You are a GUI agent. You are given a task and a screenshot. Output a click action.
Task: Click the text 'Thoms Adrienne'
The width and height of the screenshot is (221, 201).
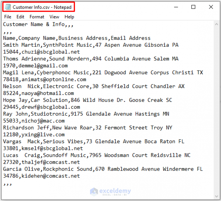click(x=25, y=59)
